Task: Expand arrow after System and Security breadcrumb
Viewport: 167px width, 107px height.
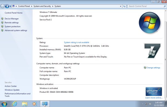Action: [53, 6]
